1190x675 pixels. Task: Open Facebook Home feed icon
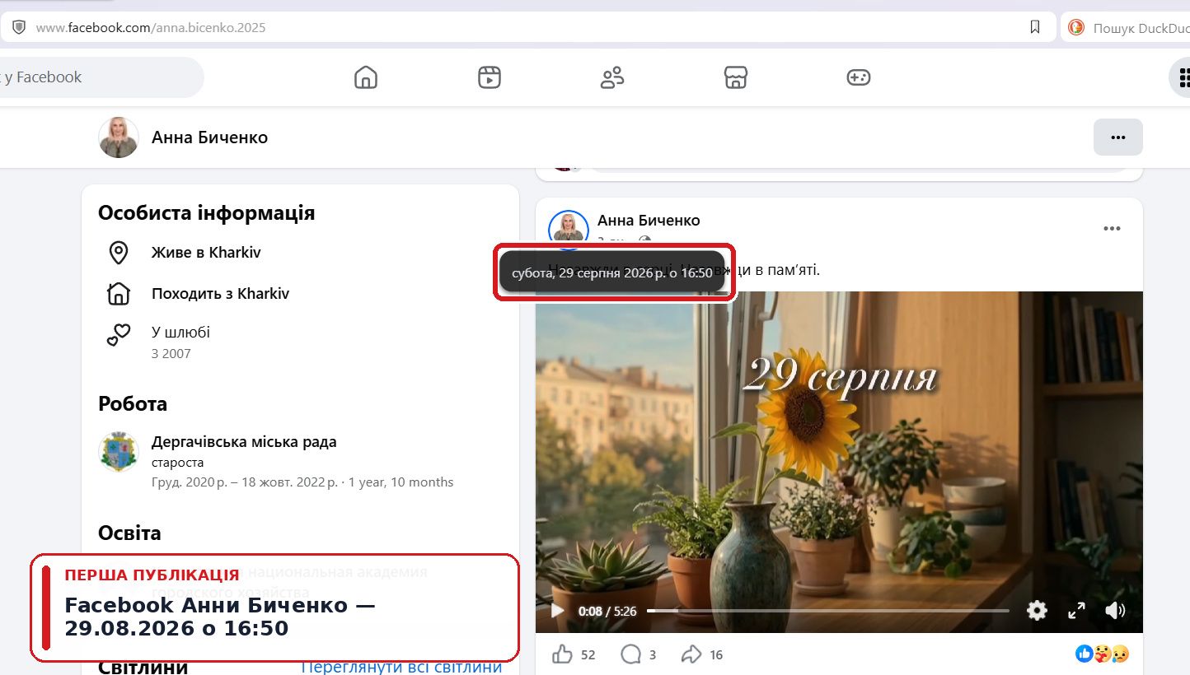(365, 77)
